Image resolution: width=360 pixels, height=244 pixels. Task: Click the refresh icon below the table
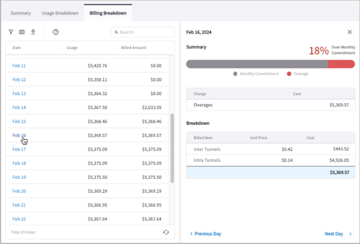point(166,232)
